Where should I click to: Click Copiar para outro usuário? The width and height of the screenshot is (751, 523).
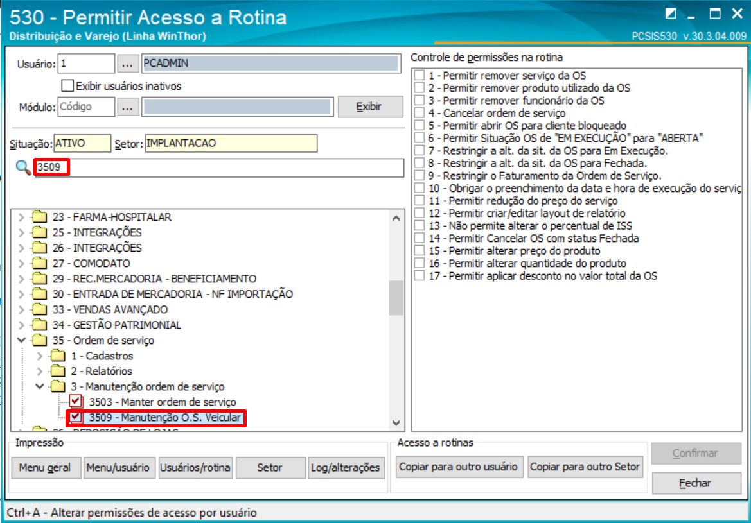point(458,467)
